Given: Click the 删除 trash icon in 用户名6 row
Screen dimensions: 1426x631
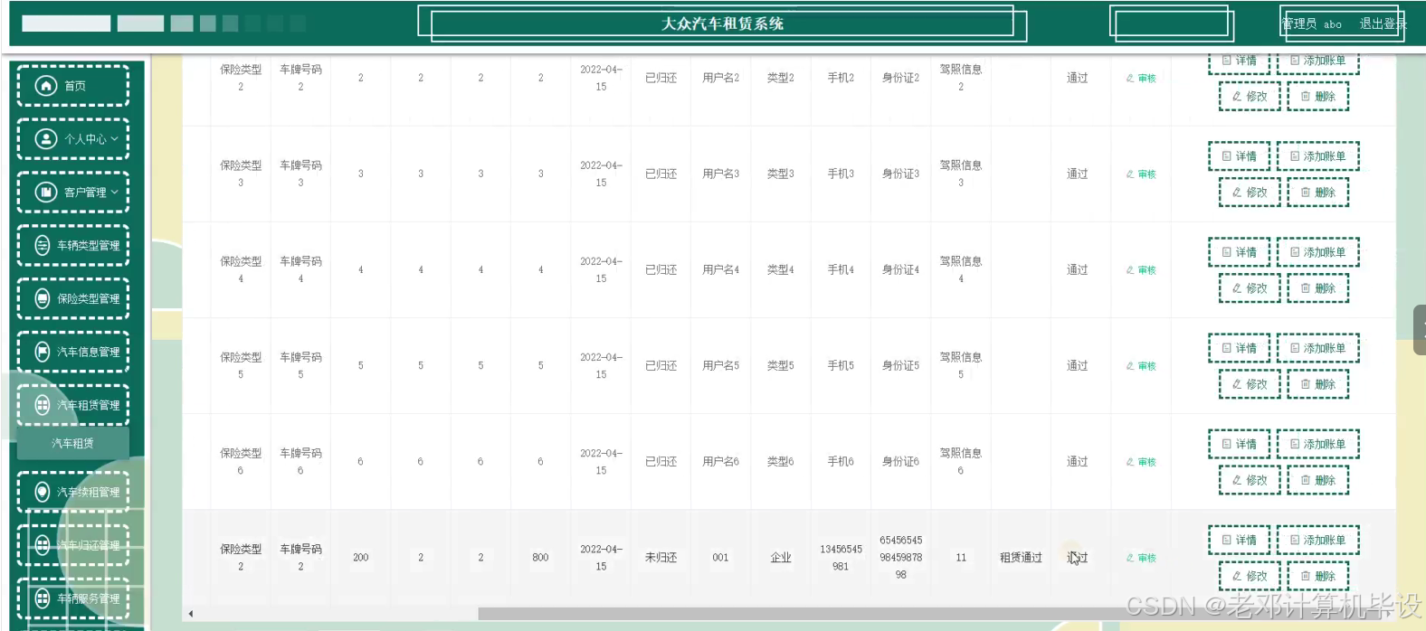Looking at the screenshot, I should 1306,480.
